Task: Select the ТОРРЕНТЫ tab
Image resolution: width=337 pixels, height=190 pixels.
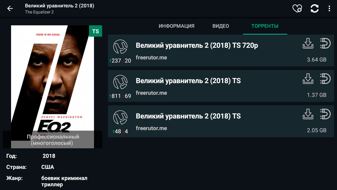Action: [265, 26]
